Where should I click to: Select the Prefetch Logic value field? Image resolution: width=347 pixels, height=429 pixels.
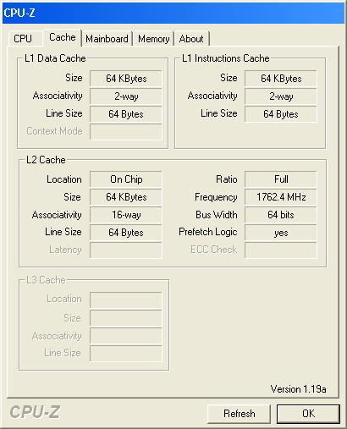[281, 233]
